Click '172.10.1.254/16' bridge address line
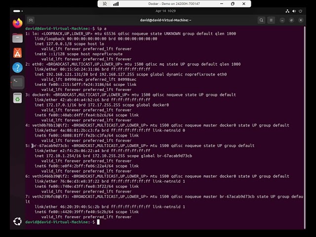The height and width of the screenshot is (237, 316). 113,156
